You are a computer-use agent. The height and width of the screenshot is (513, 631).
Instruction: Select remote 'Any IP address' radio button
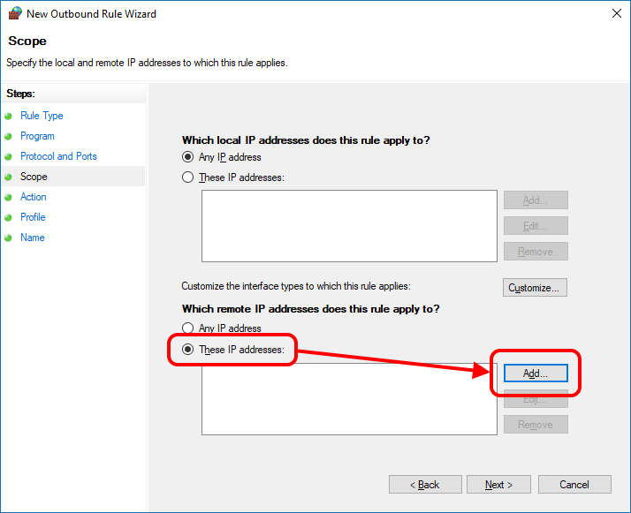coord(187,328)
